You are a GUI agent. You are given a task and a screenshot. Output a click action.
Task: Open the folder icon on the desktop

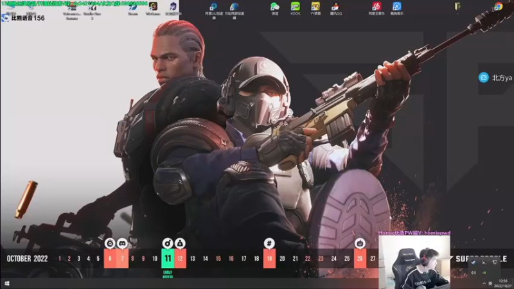pos(457,6)
